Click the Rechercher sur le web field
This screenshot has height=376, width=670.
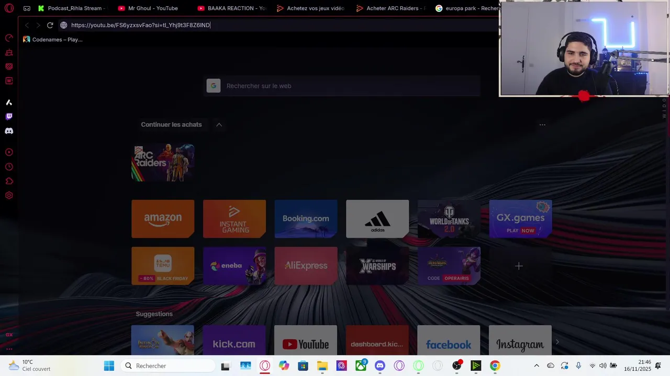[342, 86]
